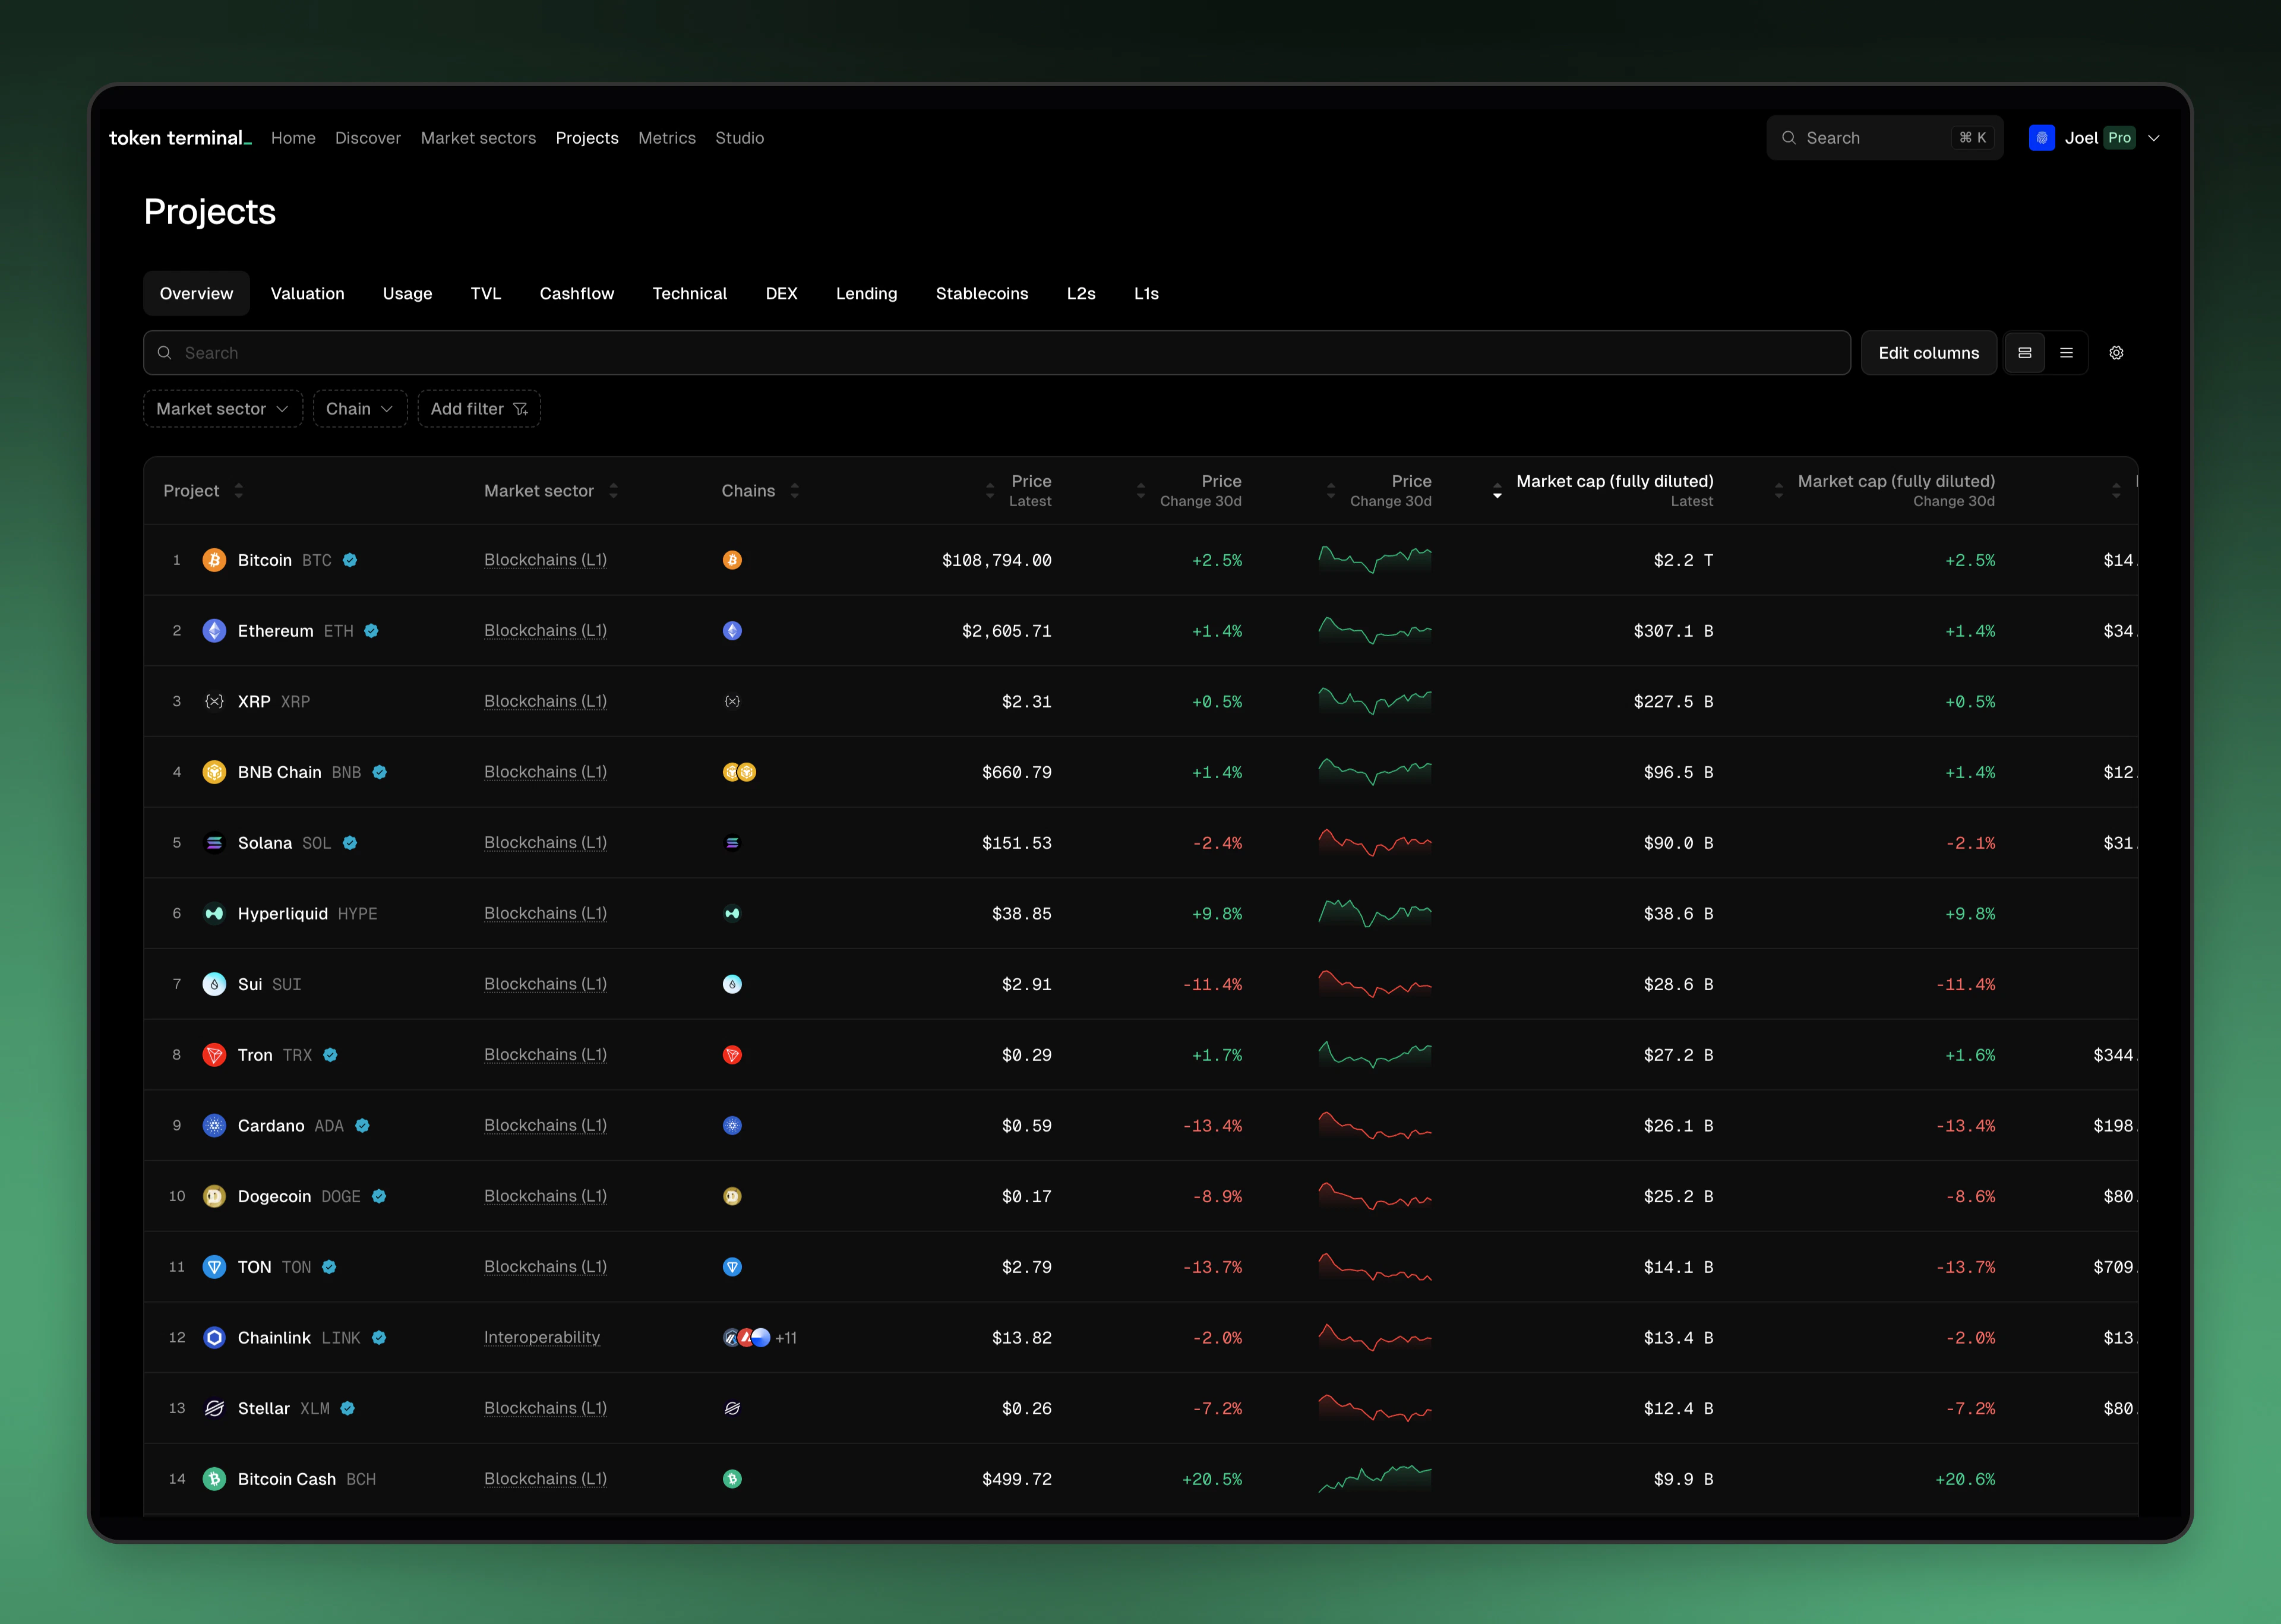The image size is (2281, 1624).
Task: Click the Solana project logo
Action: click(x=214, y=843)
